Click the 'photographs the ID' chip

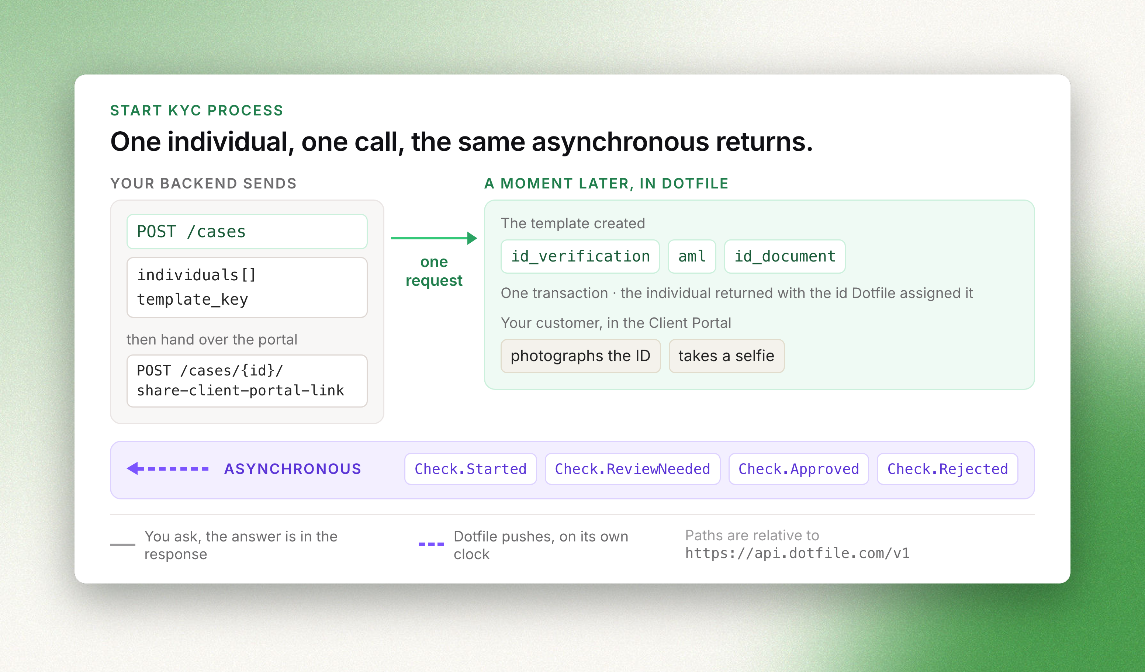click(580, 356)
